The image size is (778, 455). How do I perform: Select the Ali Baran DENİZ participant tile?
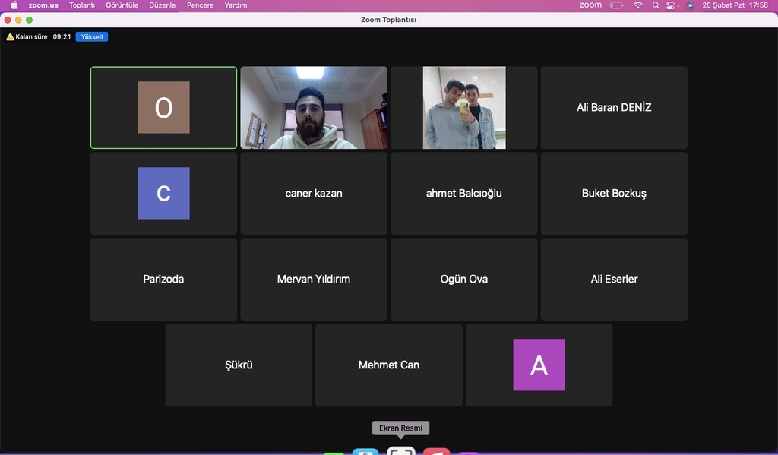pyautogui.click(x=614, y=108)
